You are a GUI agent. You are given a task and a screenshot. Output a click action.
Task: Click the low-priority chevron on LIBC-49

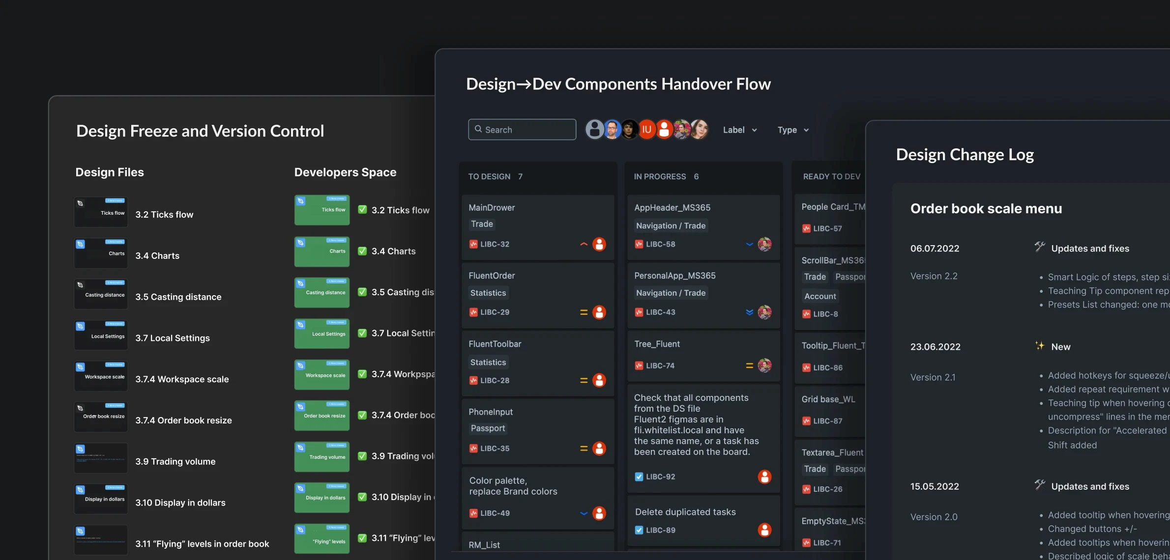(x=584, y=513)
